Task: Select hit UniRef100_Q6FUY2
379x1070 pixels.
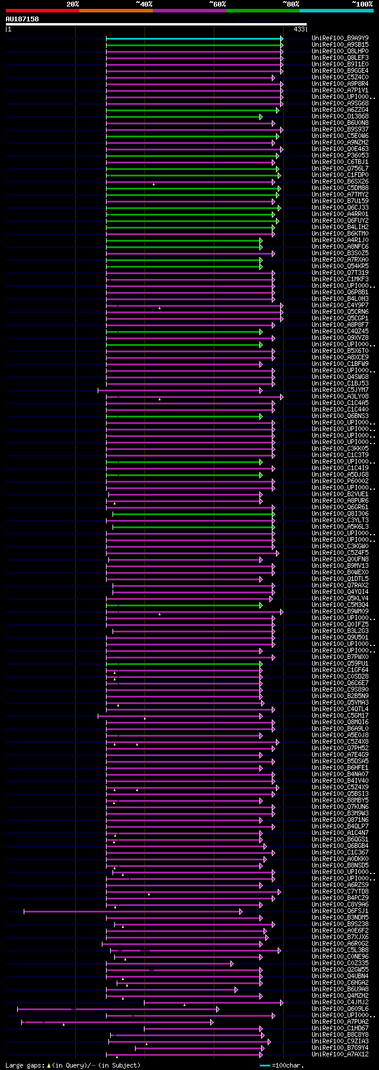Action: (340, 221)
